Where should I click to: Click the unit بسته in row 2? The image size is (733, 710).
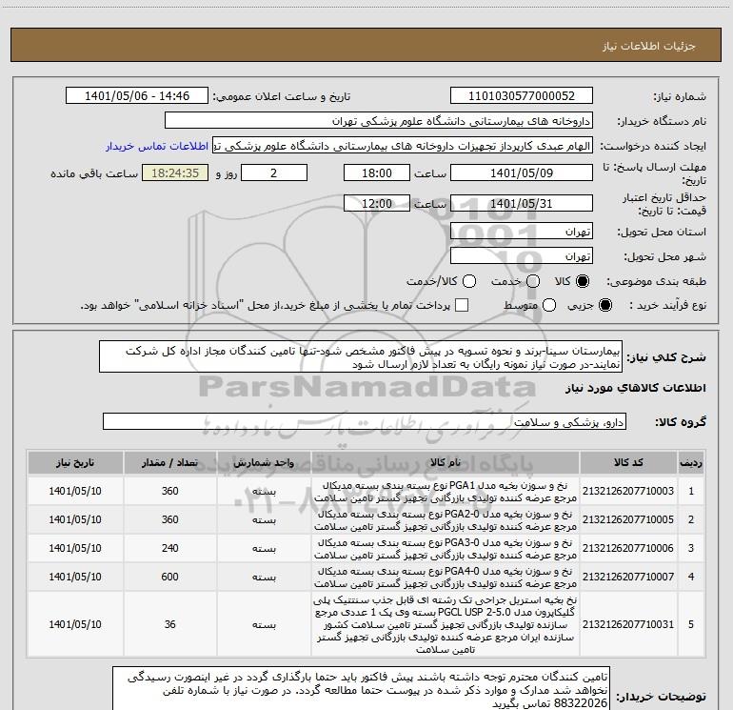(x=264, y=519)
